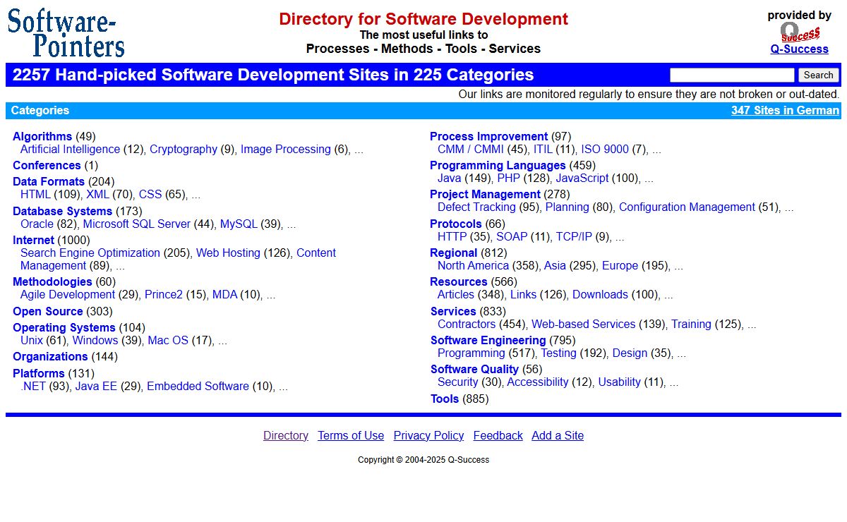This screenshot has width=847, height=522.
Task: Open the Add a Site footer link
Action: pos(558,436)
